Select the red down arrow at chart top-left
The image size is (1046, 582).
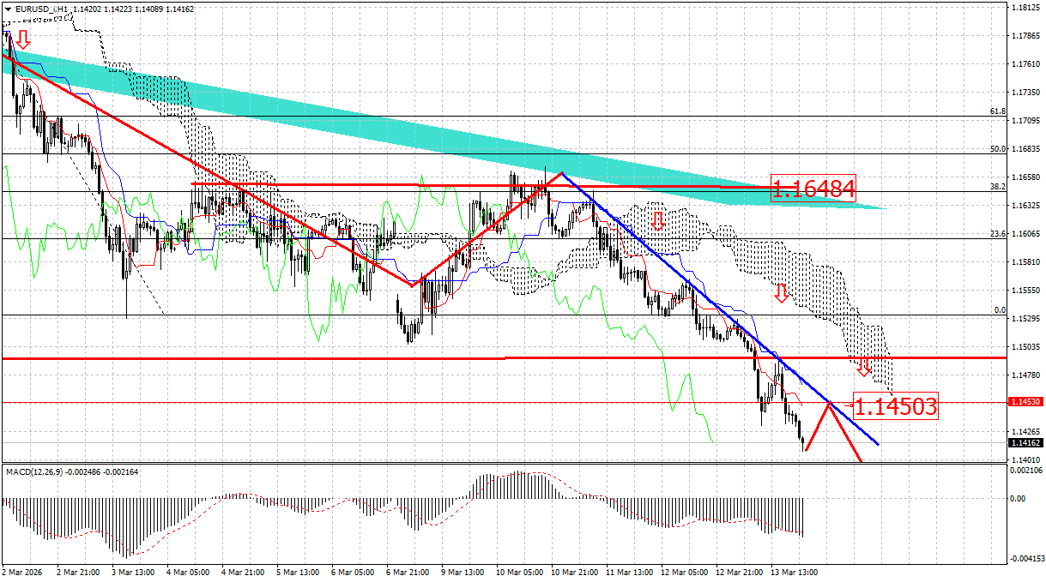pos(23,39)
